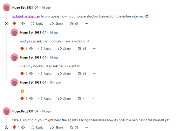Share the "take a sip of gin" comment
This screenshot has width=196, height=131.
coord(56,127)
